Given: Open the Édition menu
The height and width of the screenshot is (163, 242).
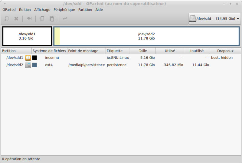Looking at the screenshot, I should click(x=25, y=10).
